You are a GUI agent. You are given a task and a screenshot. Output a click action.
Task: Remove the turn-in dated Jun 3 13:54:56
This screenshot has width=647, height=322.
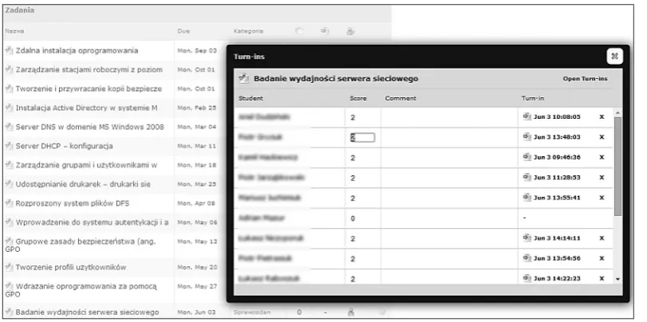click(602, 258)
